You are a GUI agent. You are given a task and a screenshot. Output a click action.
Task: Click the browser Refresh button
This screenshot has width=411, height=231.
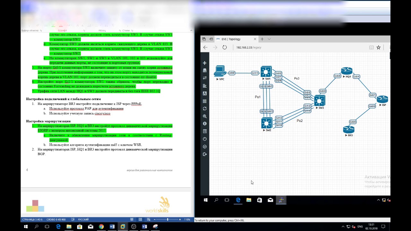pos(225,47)
